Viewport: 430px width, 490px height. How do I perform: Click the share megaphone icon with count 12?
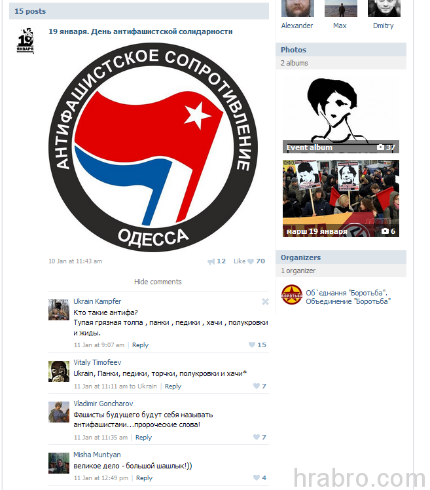pos(211,261)
